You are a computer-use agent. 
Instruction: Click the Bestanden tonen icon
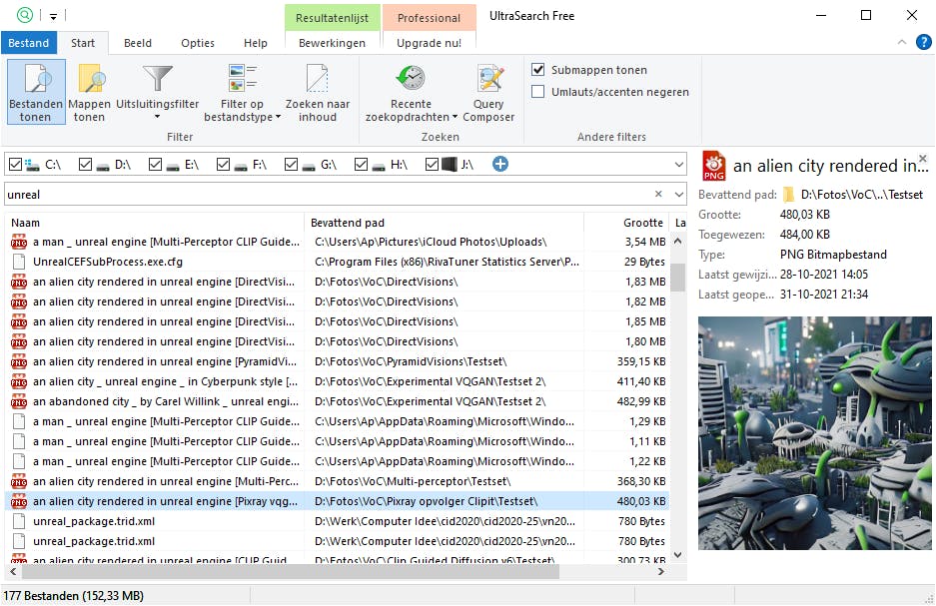(x=36, y=80)
